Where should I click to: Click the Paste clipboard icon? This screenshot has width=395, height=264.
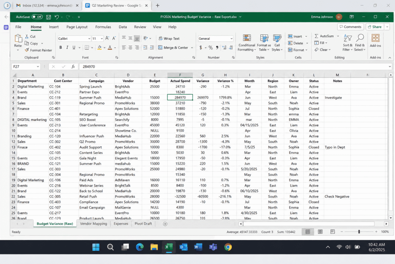(x=18, y=39)
